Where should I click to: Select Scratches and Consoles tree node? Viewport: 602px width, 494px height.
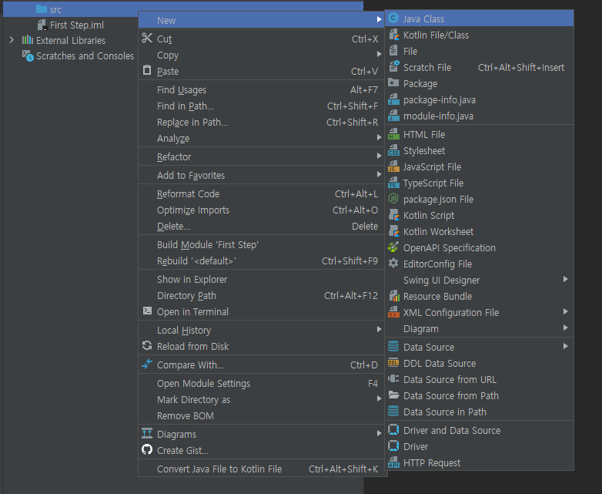[x=78, y=55]
